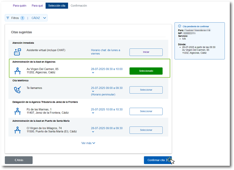Select the Jerez de la Frontera appointment
This screenshot has width=234, height=170.
146,111
